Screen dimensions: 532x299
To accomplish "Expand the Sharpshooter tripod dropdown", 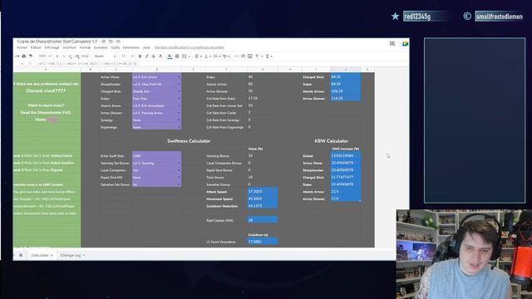I will 179,85.
